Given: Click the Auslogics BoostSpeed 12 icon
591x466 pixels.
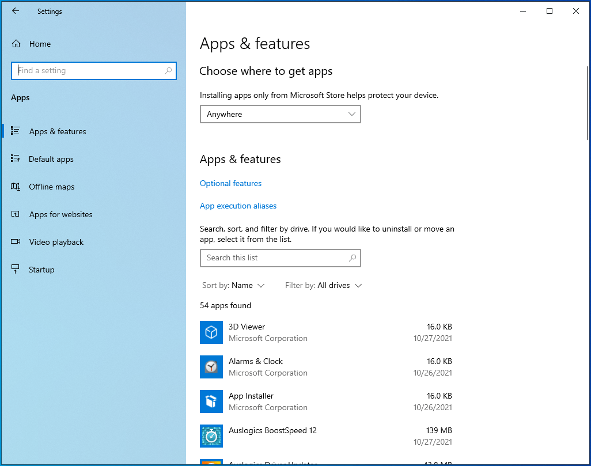Looking at the screenshot, I should 211,436.
